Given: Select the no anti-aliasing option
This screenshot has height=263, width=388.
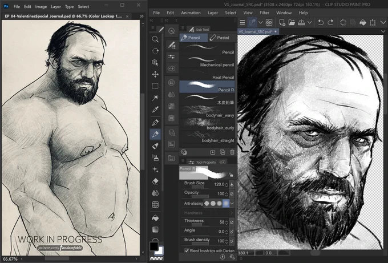Looking at the screenshot, I should coord(207,203).
